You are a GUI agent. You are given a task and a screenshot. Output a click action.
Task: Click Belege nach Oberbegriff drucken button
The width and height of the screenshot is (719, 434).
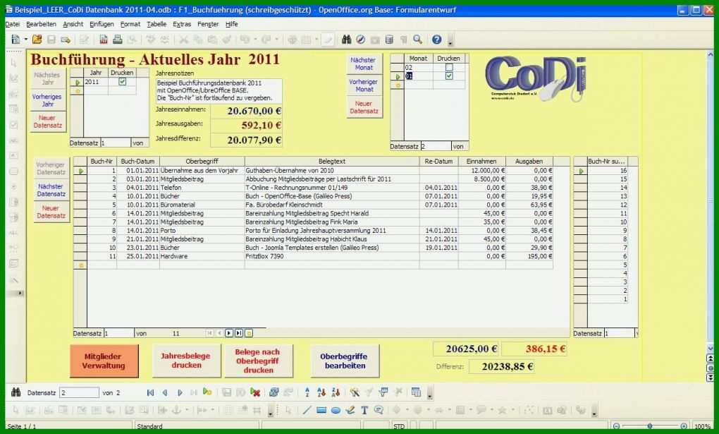(x=258, y=361)
